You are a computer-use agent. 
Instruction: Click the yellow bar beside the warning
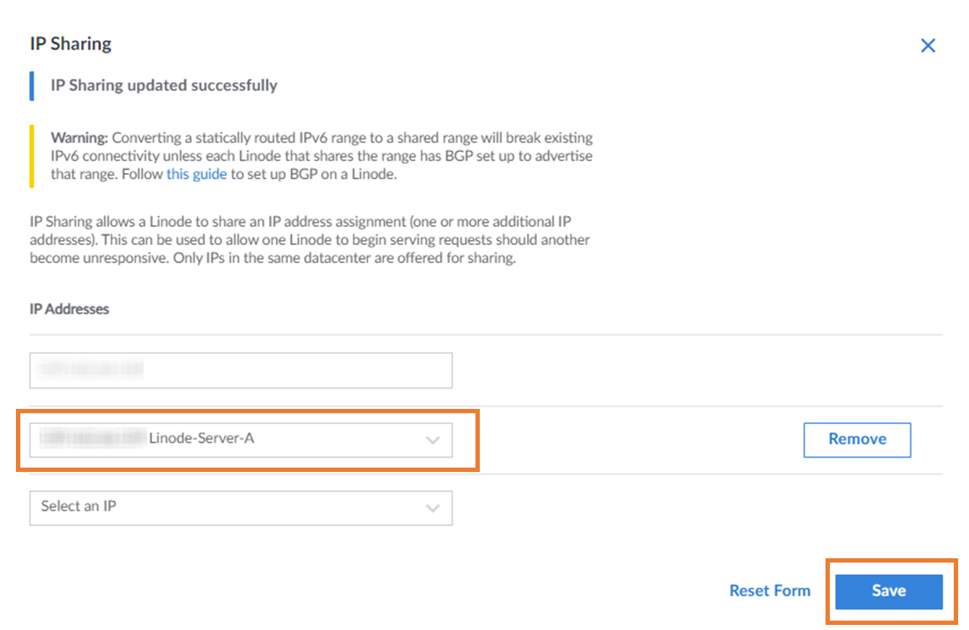coord(32,156)
